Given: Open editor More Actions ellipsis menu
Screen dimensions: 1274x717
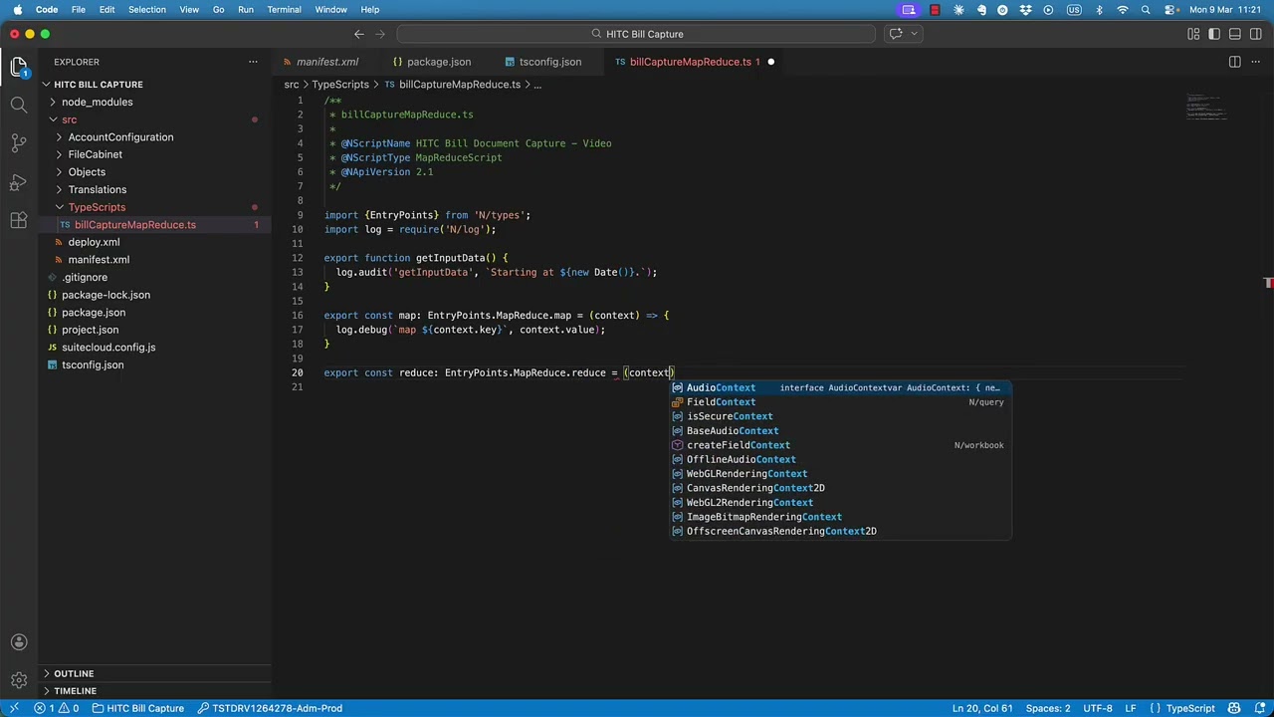Looking at the screenshot, I should (1256, 62).
